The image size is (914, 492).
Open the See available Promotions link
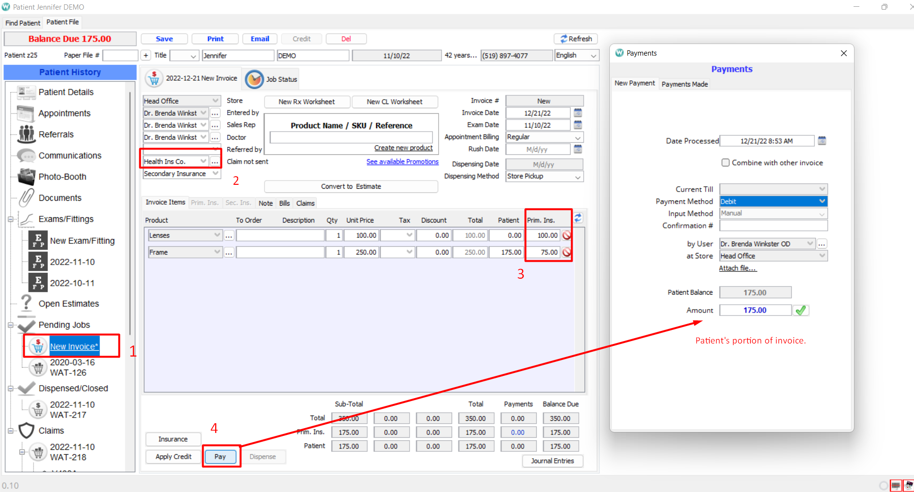point(402,161)
